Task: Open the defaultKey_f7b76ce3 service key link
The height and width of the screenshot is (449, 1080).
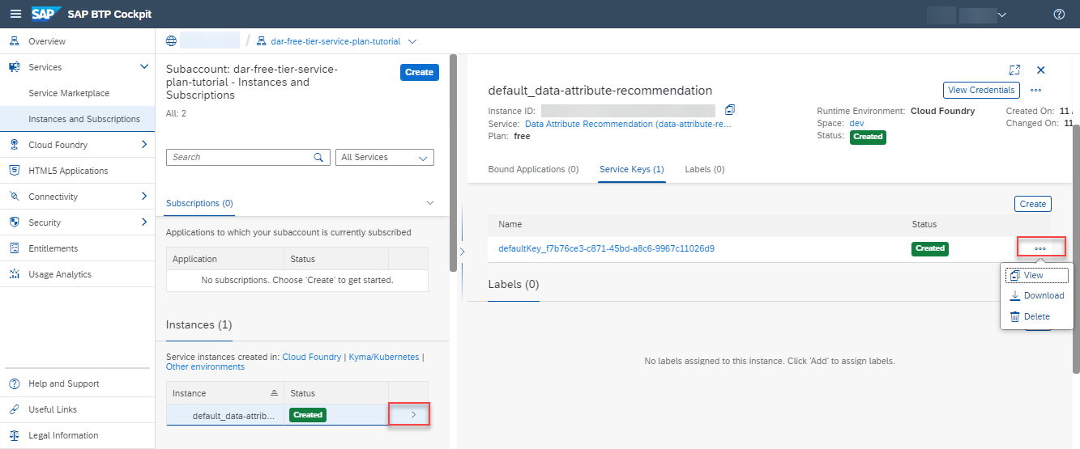Action: click(606, 248)
